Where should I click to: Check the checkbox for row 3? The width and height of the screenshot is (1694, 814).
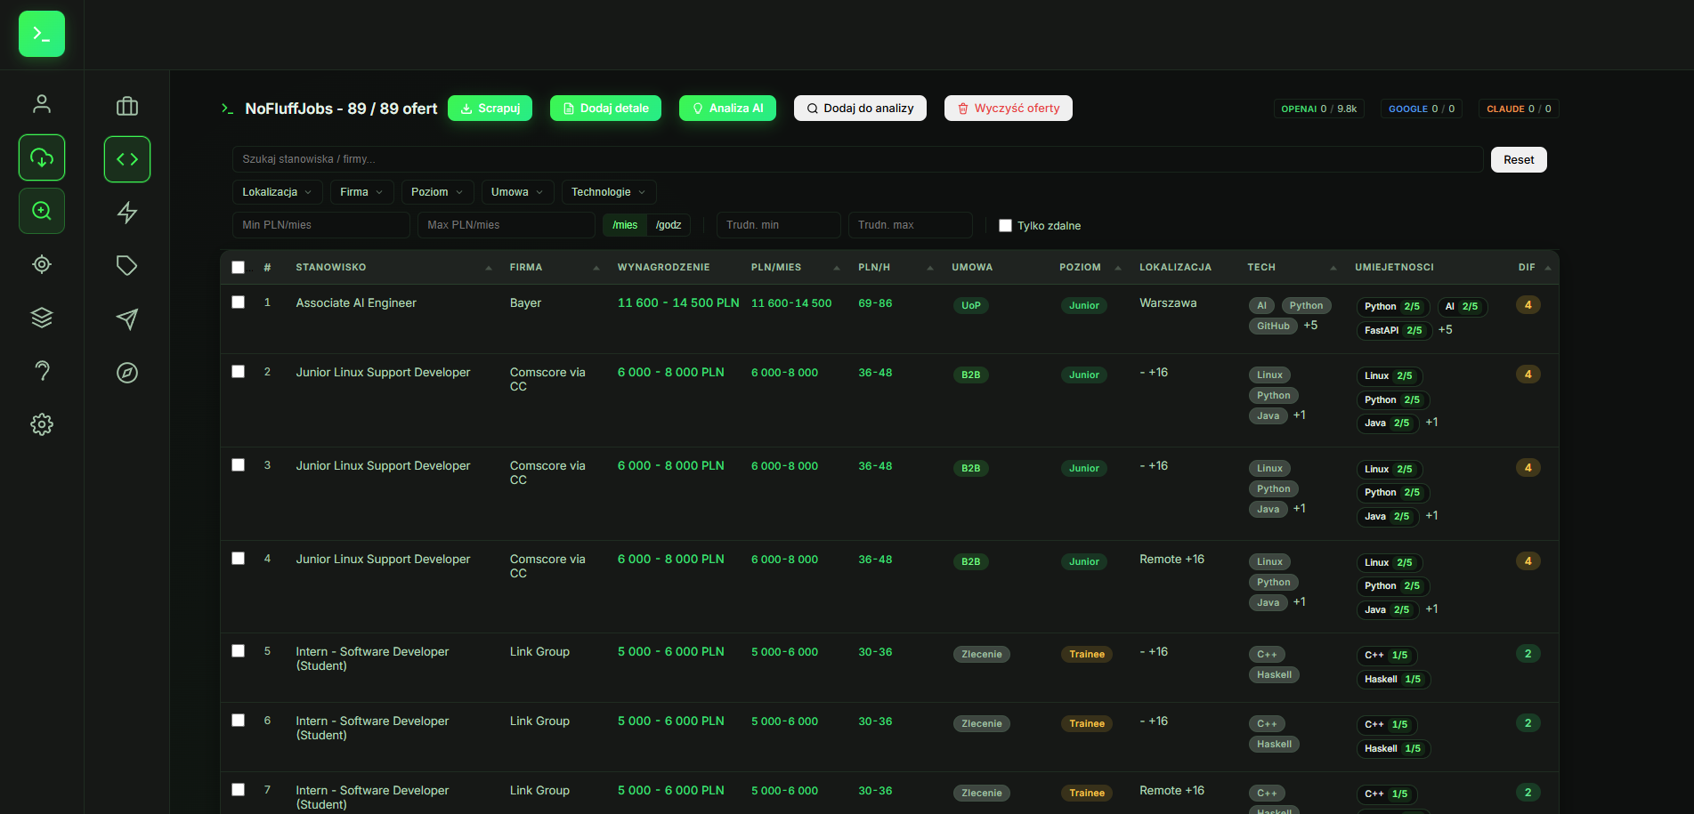coord(238,465)
